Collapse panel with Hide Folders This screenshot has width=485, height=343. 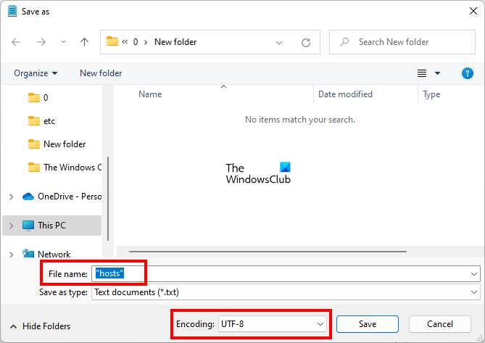(41, 326)
